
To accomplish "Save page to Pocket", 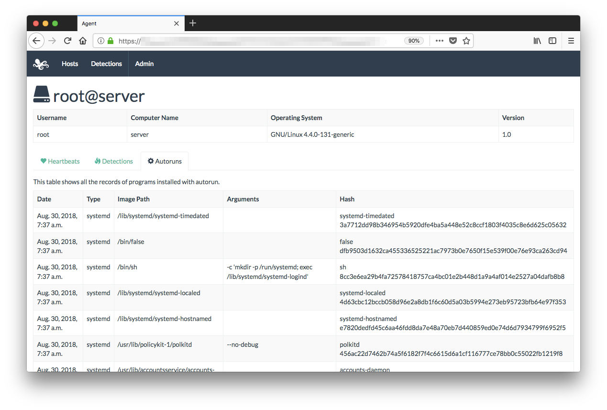I will [453, 41].
